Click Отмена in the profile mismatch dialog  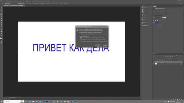[105, 45]
